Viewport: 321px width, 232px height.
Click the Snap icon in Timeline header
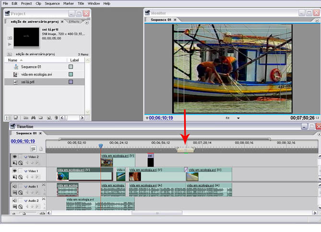[x=34, y=149]
